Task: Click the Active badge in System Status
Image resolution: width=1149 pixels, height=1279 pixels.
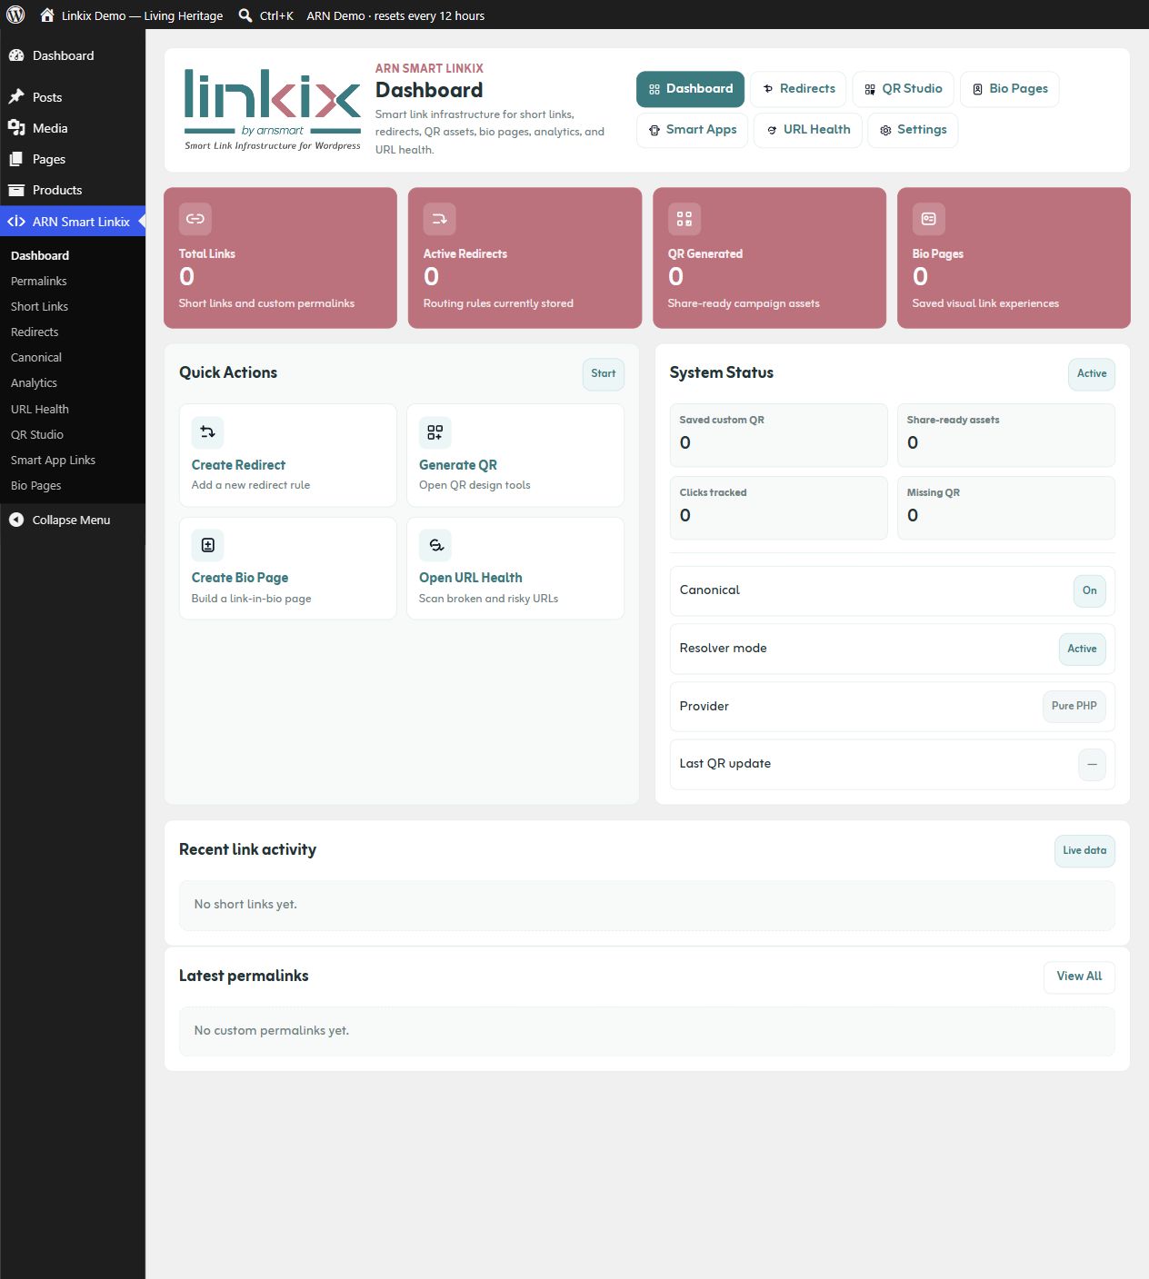Action: [1091, 373]
